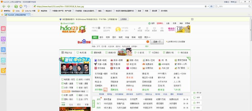This screenshot has height=111, width=252.
Task: Open the LOL直播 sidebar icon
Action: 3,50
